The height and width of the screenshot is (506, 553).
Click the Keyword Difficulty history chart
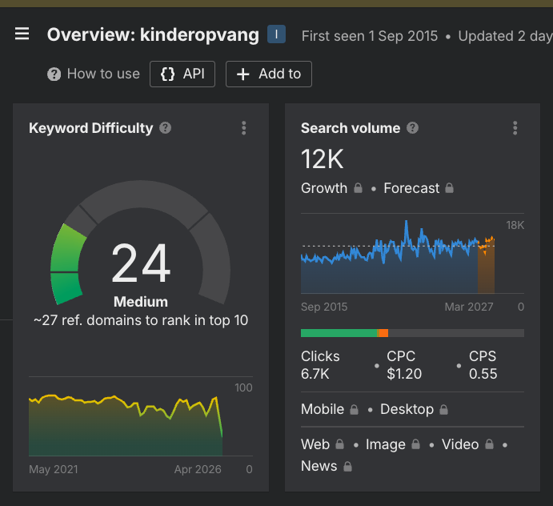click(x=126, y=425)
